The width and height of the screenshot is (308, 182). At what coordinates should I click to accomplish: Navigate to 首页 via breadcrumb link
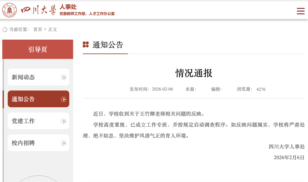click(x=38, y=29)
